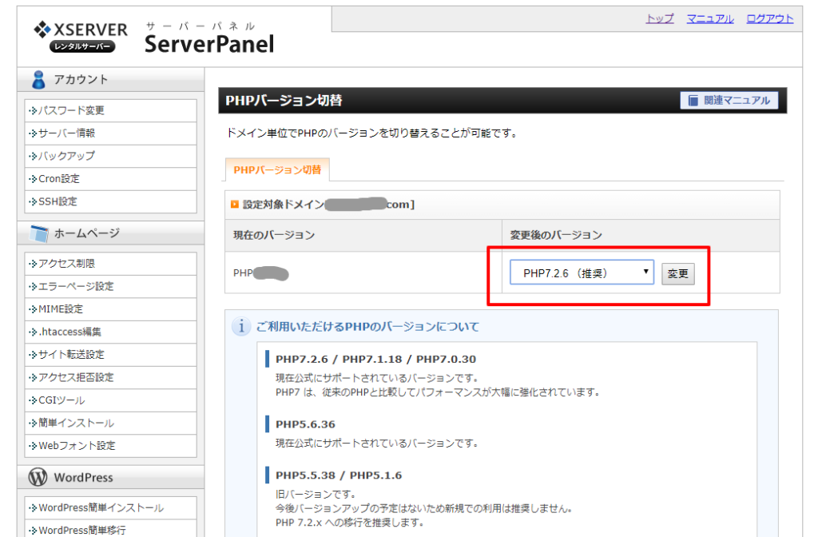
Task: Click the orange marker beside 設定対象ドメイン
Action: [234, 205]
